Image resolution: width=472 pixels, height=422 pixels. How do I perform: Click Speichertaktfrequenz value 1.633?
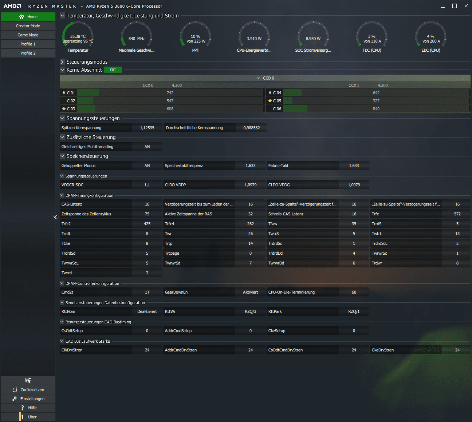click(x=251, y=166)
